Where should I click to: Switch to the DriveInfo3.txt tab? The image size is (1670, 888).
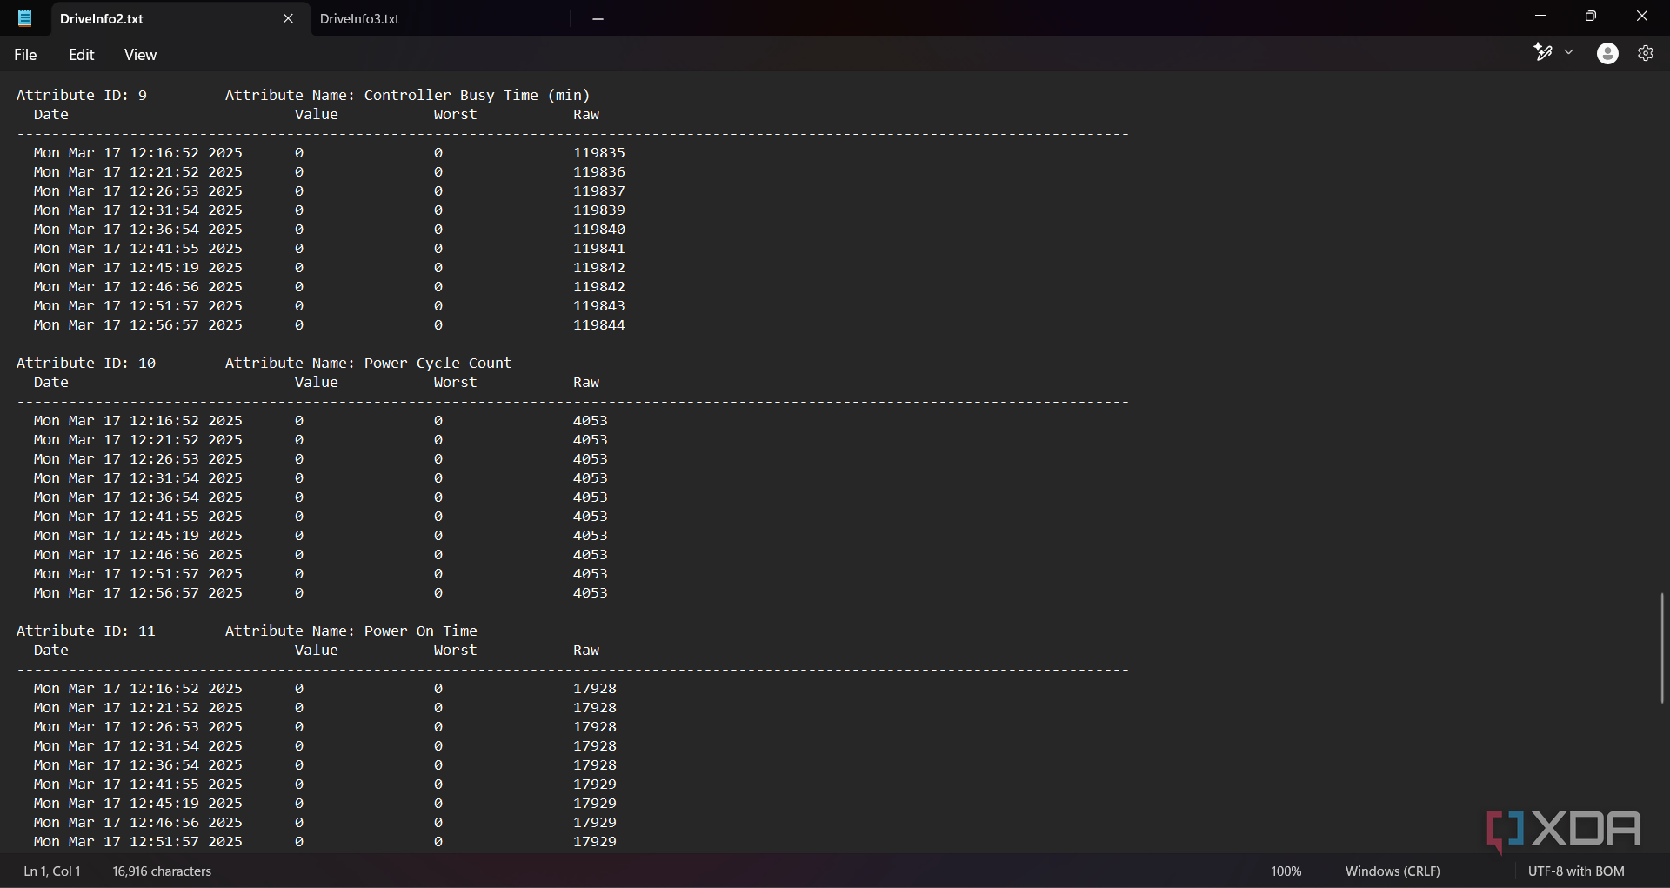coord(359,18)
